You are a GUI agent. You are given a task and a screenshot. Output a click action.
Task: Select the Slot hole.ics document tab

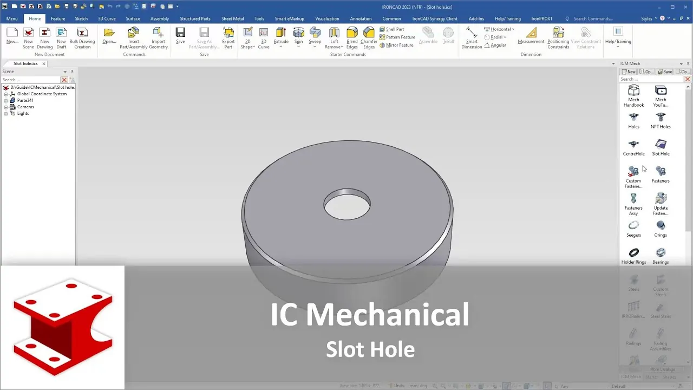point(25,63)
